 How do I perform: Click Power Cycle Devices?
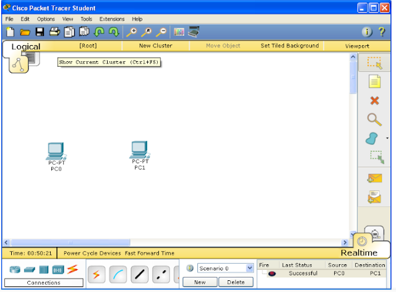(92, 253)
